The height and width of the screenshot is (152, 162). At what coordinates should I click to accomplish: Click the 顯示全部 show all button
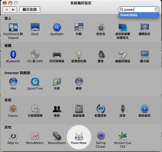click(x=30, y=10)
